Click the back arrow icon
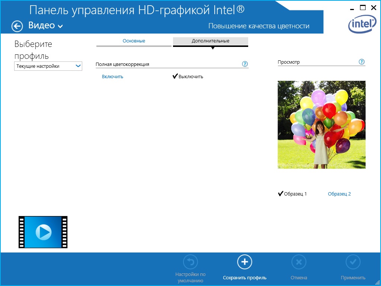The height and width of the screenshot is (286, 381). coord(17,26)
